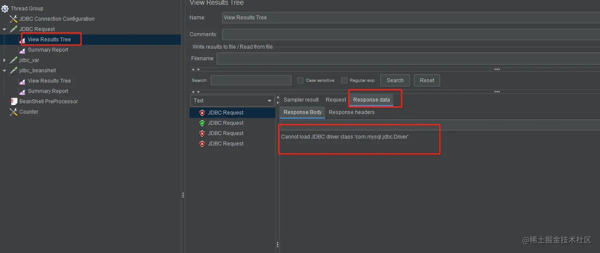The image size is (600, 253).
Task: Click View Results Tree icon under jdbc_beanshell
Action: coord(22,81)
